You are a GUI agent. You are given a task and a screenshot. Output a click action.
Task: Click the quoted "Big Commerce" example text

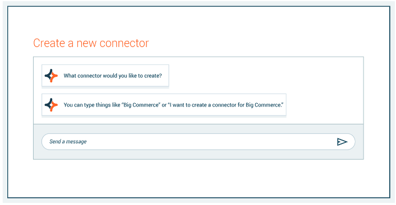(141, 105)
